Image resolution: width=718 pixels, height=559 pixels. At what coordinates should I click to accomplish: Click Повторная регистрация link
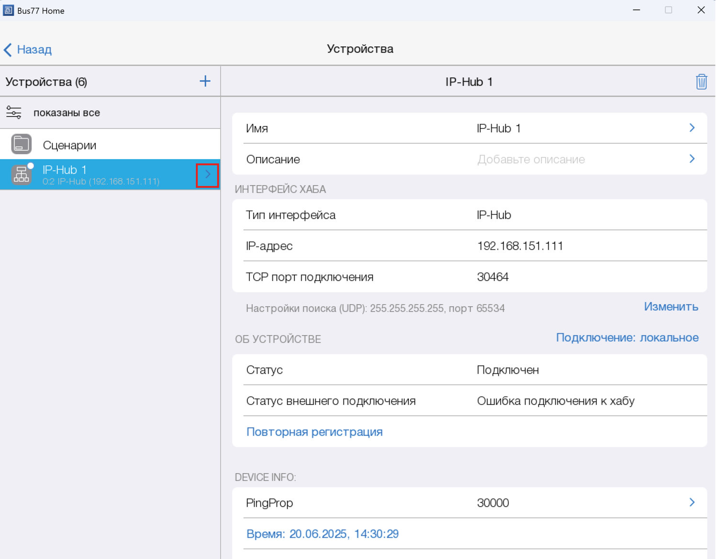click(314, 432)
